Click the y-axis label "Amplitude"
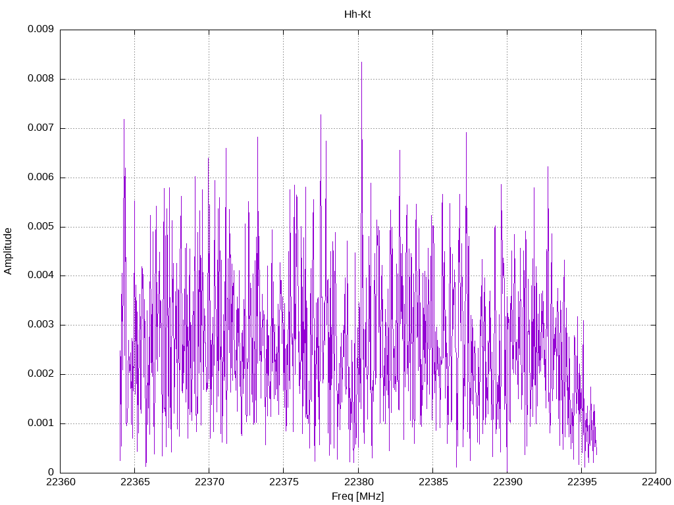 [8, 251]
